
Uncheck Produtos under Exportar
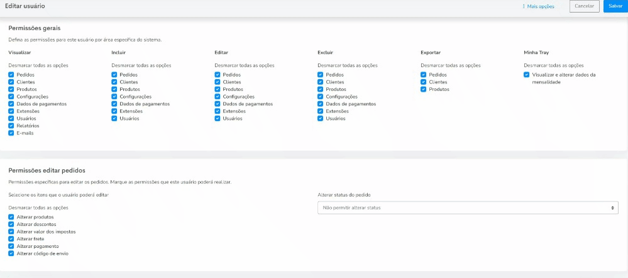tap(424, 89)
